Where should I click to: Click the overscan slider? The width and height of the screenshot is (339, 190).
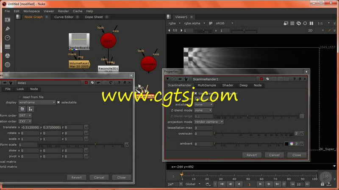(254, 133)
